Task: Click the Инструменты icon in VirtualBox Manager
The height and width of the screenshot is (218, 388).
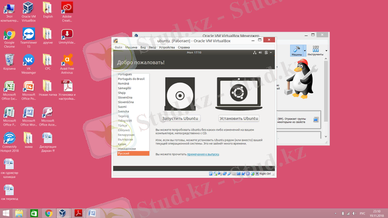Action: pos(316,51)
